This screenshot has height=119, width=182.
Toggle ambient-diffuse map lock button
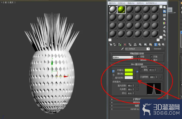pyautogui.click(x=137, y=72)
